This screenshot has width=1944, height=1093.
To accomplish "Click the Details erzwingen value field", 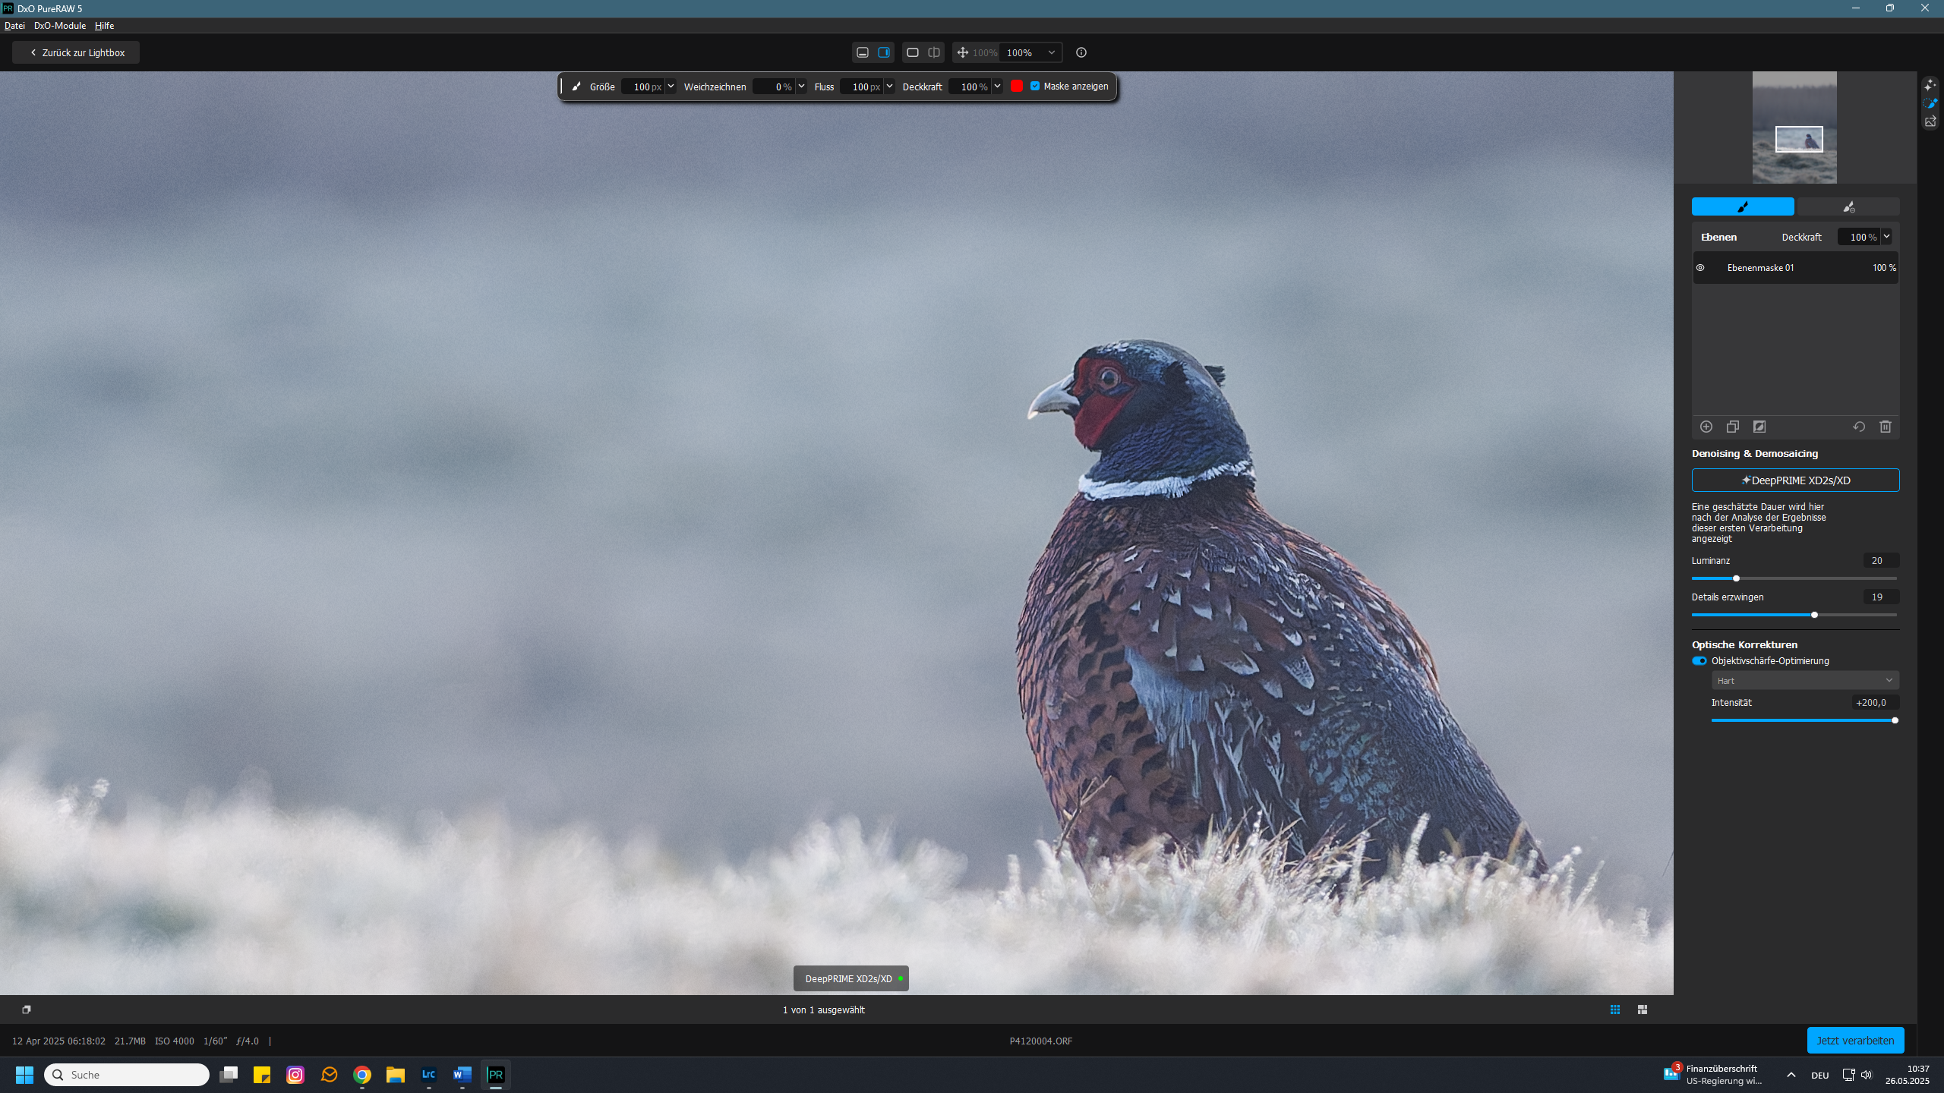I will click(x=1881, y=597).
